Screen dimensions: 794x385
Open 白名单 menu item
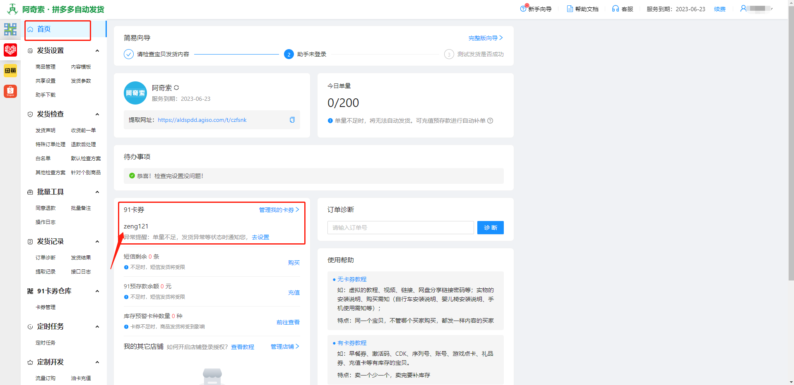tap(43, 158)
